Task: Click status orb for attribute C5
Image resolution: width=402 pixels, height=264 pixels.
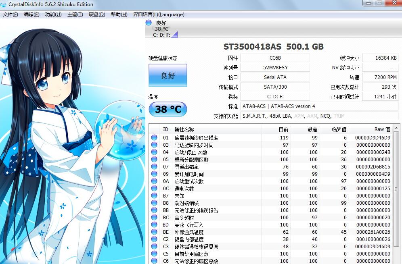Action: click(154, 254)
